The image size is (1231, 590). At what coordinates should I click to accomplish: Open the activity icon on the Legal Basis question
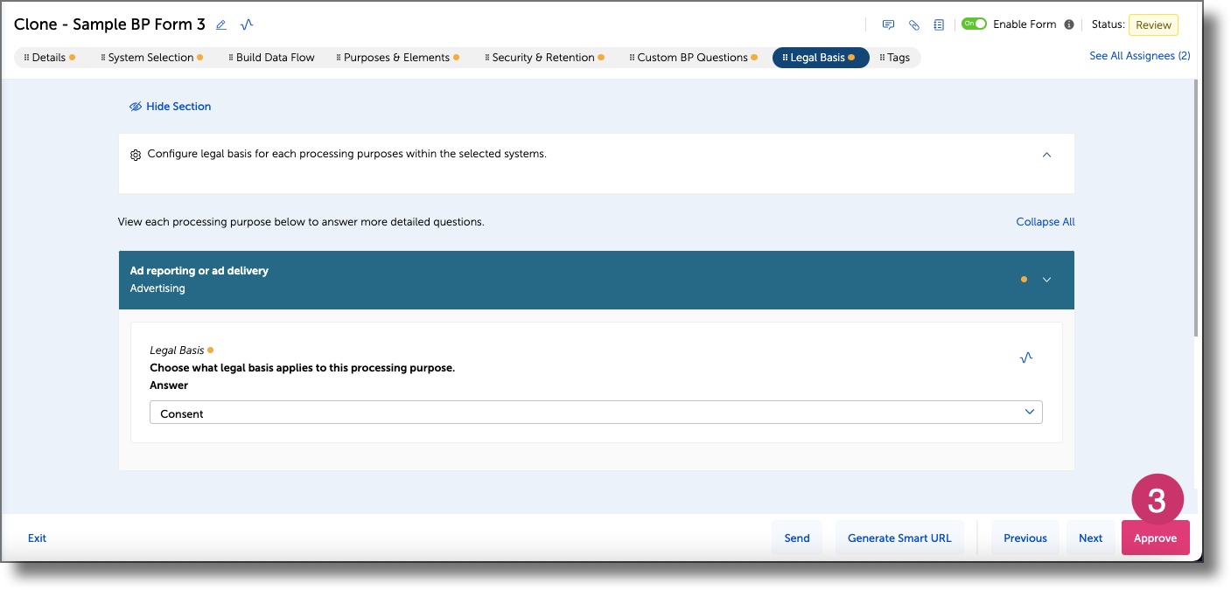pyautogui.click(x=1025, y=357)
